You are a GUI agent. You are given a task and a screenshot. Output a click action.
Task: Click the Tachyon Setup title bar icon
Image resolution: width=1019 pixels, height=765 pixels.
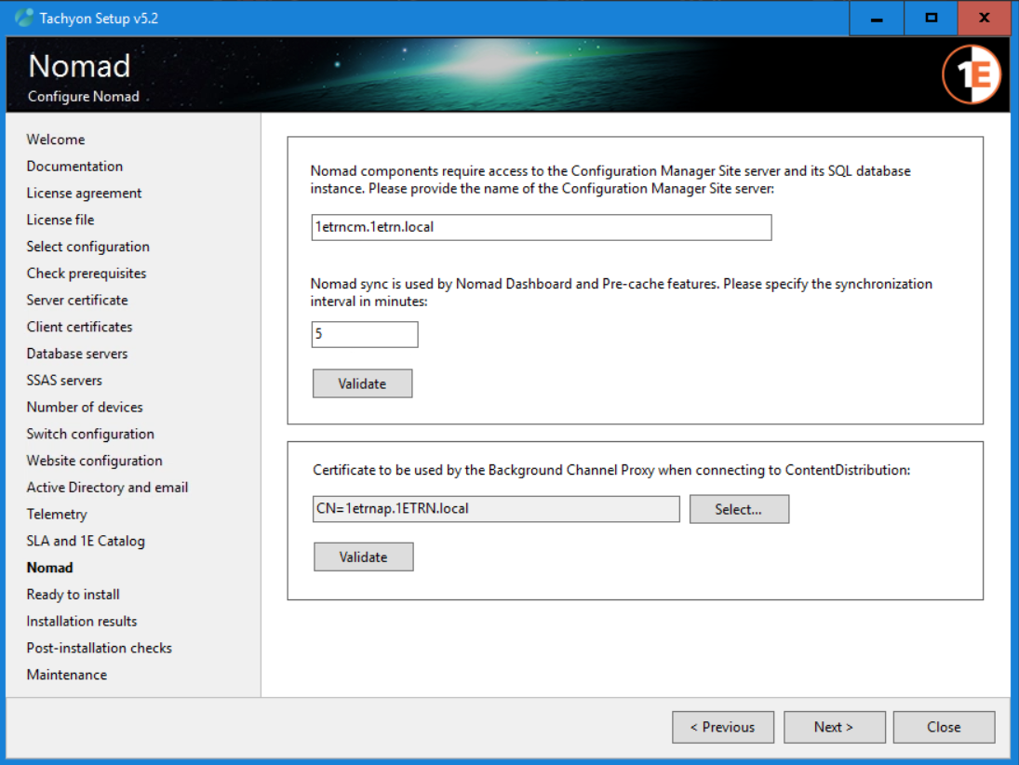[x=24, y=18]
